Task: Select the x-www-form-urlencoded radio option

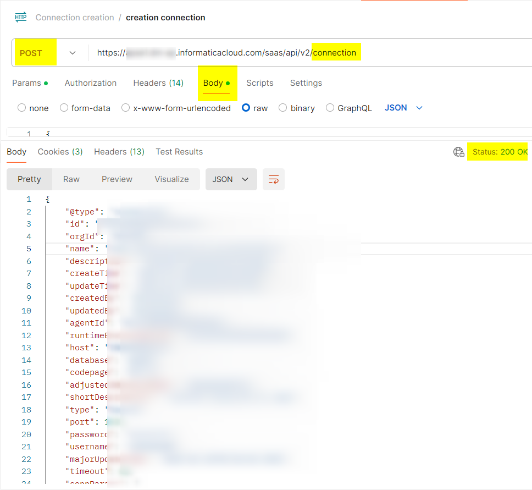Action: click(125, 108)
